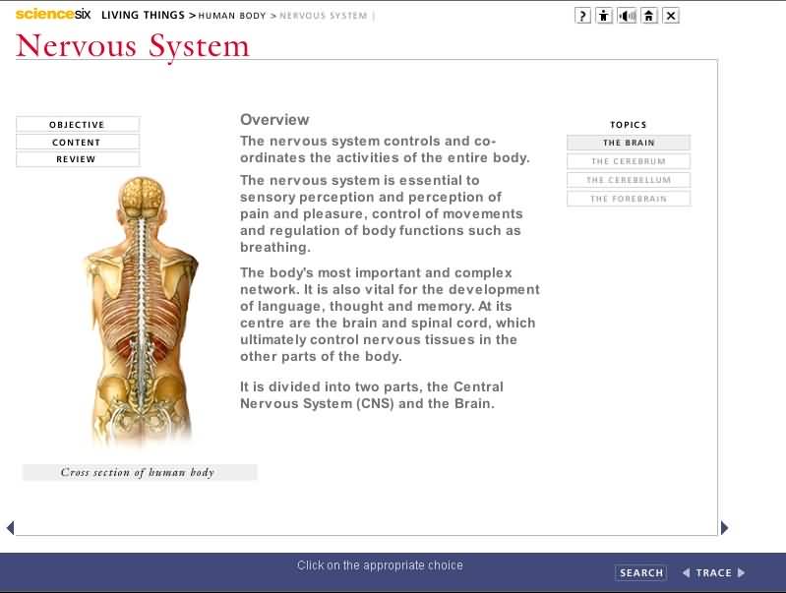Open The Cerebrum topic
The height and width of the screenshot is (593, 786).
click(x=629, y=161)
